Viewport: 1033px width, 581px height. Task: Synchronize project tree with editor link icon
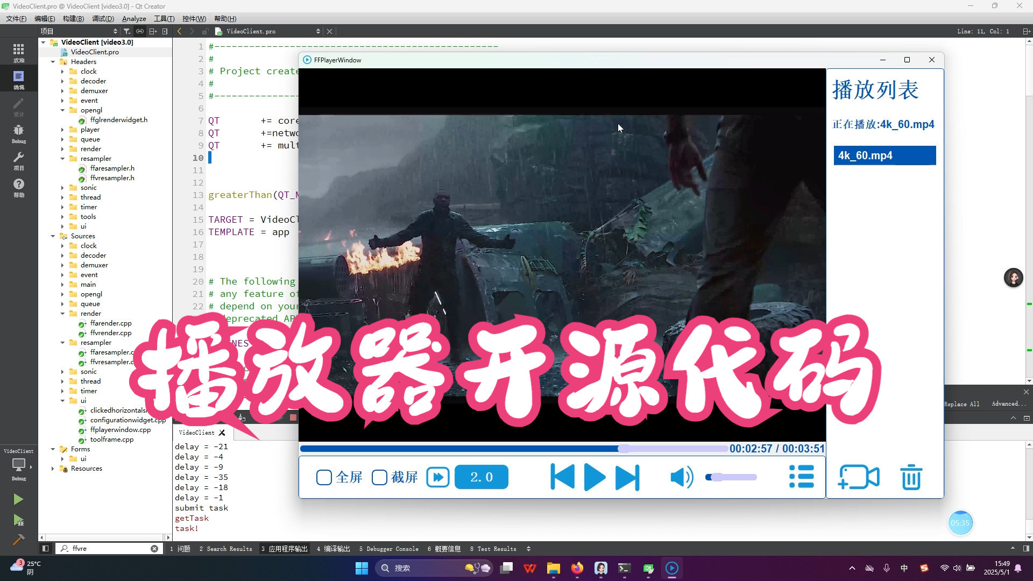pyautogui.click(x=140, y=31)
